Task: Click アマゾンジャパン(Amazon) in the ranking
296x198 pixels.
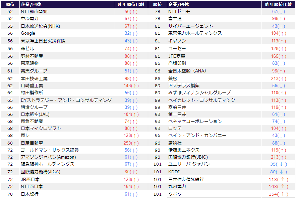Action: pos(48,157)
